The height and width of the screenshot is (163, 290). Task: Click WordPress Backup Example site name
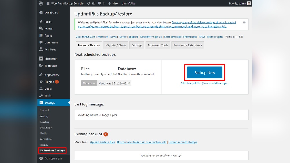pos(67,3)
